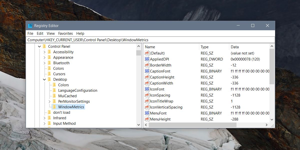Viewport: 300px width, 150px height.
Task: Collapse the Desktop key
Action: [44, 79]
